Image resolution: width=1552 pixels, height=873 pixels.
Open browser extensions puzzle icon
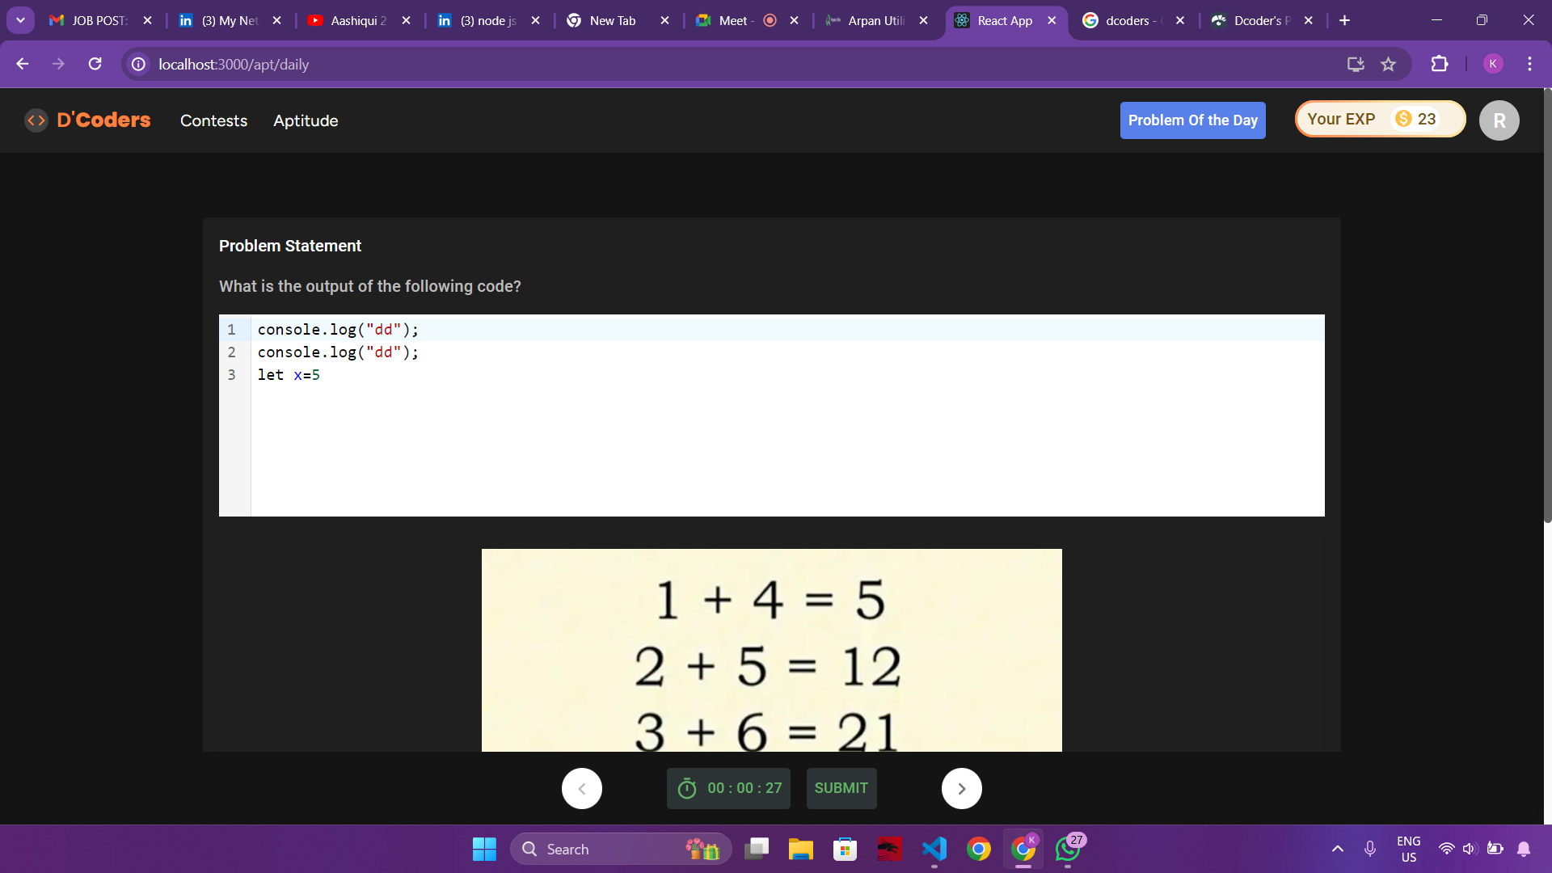click(x=1439, y=64)
